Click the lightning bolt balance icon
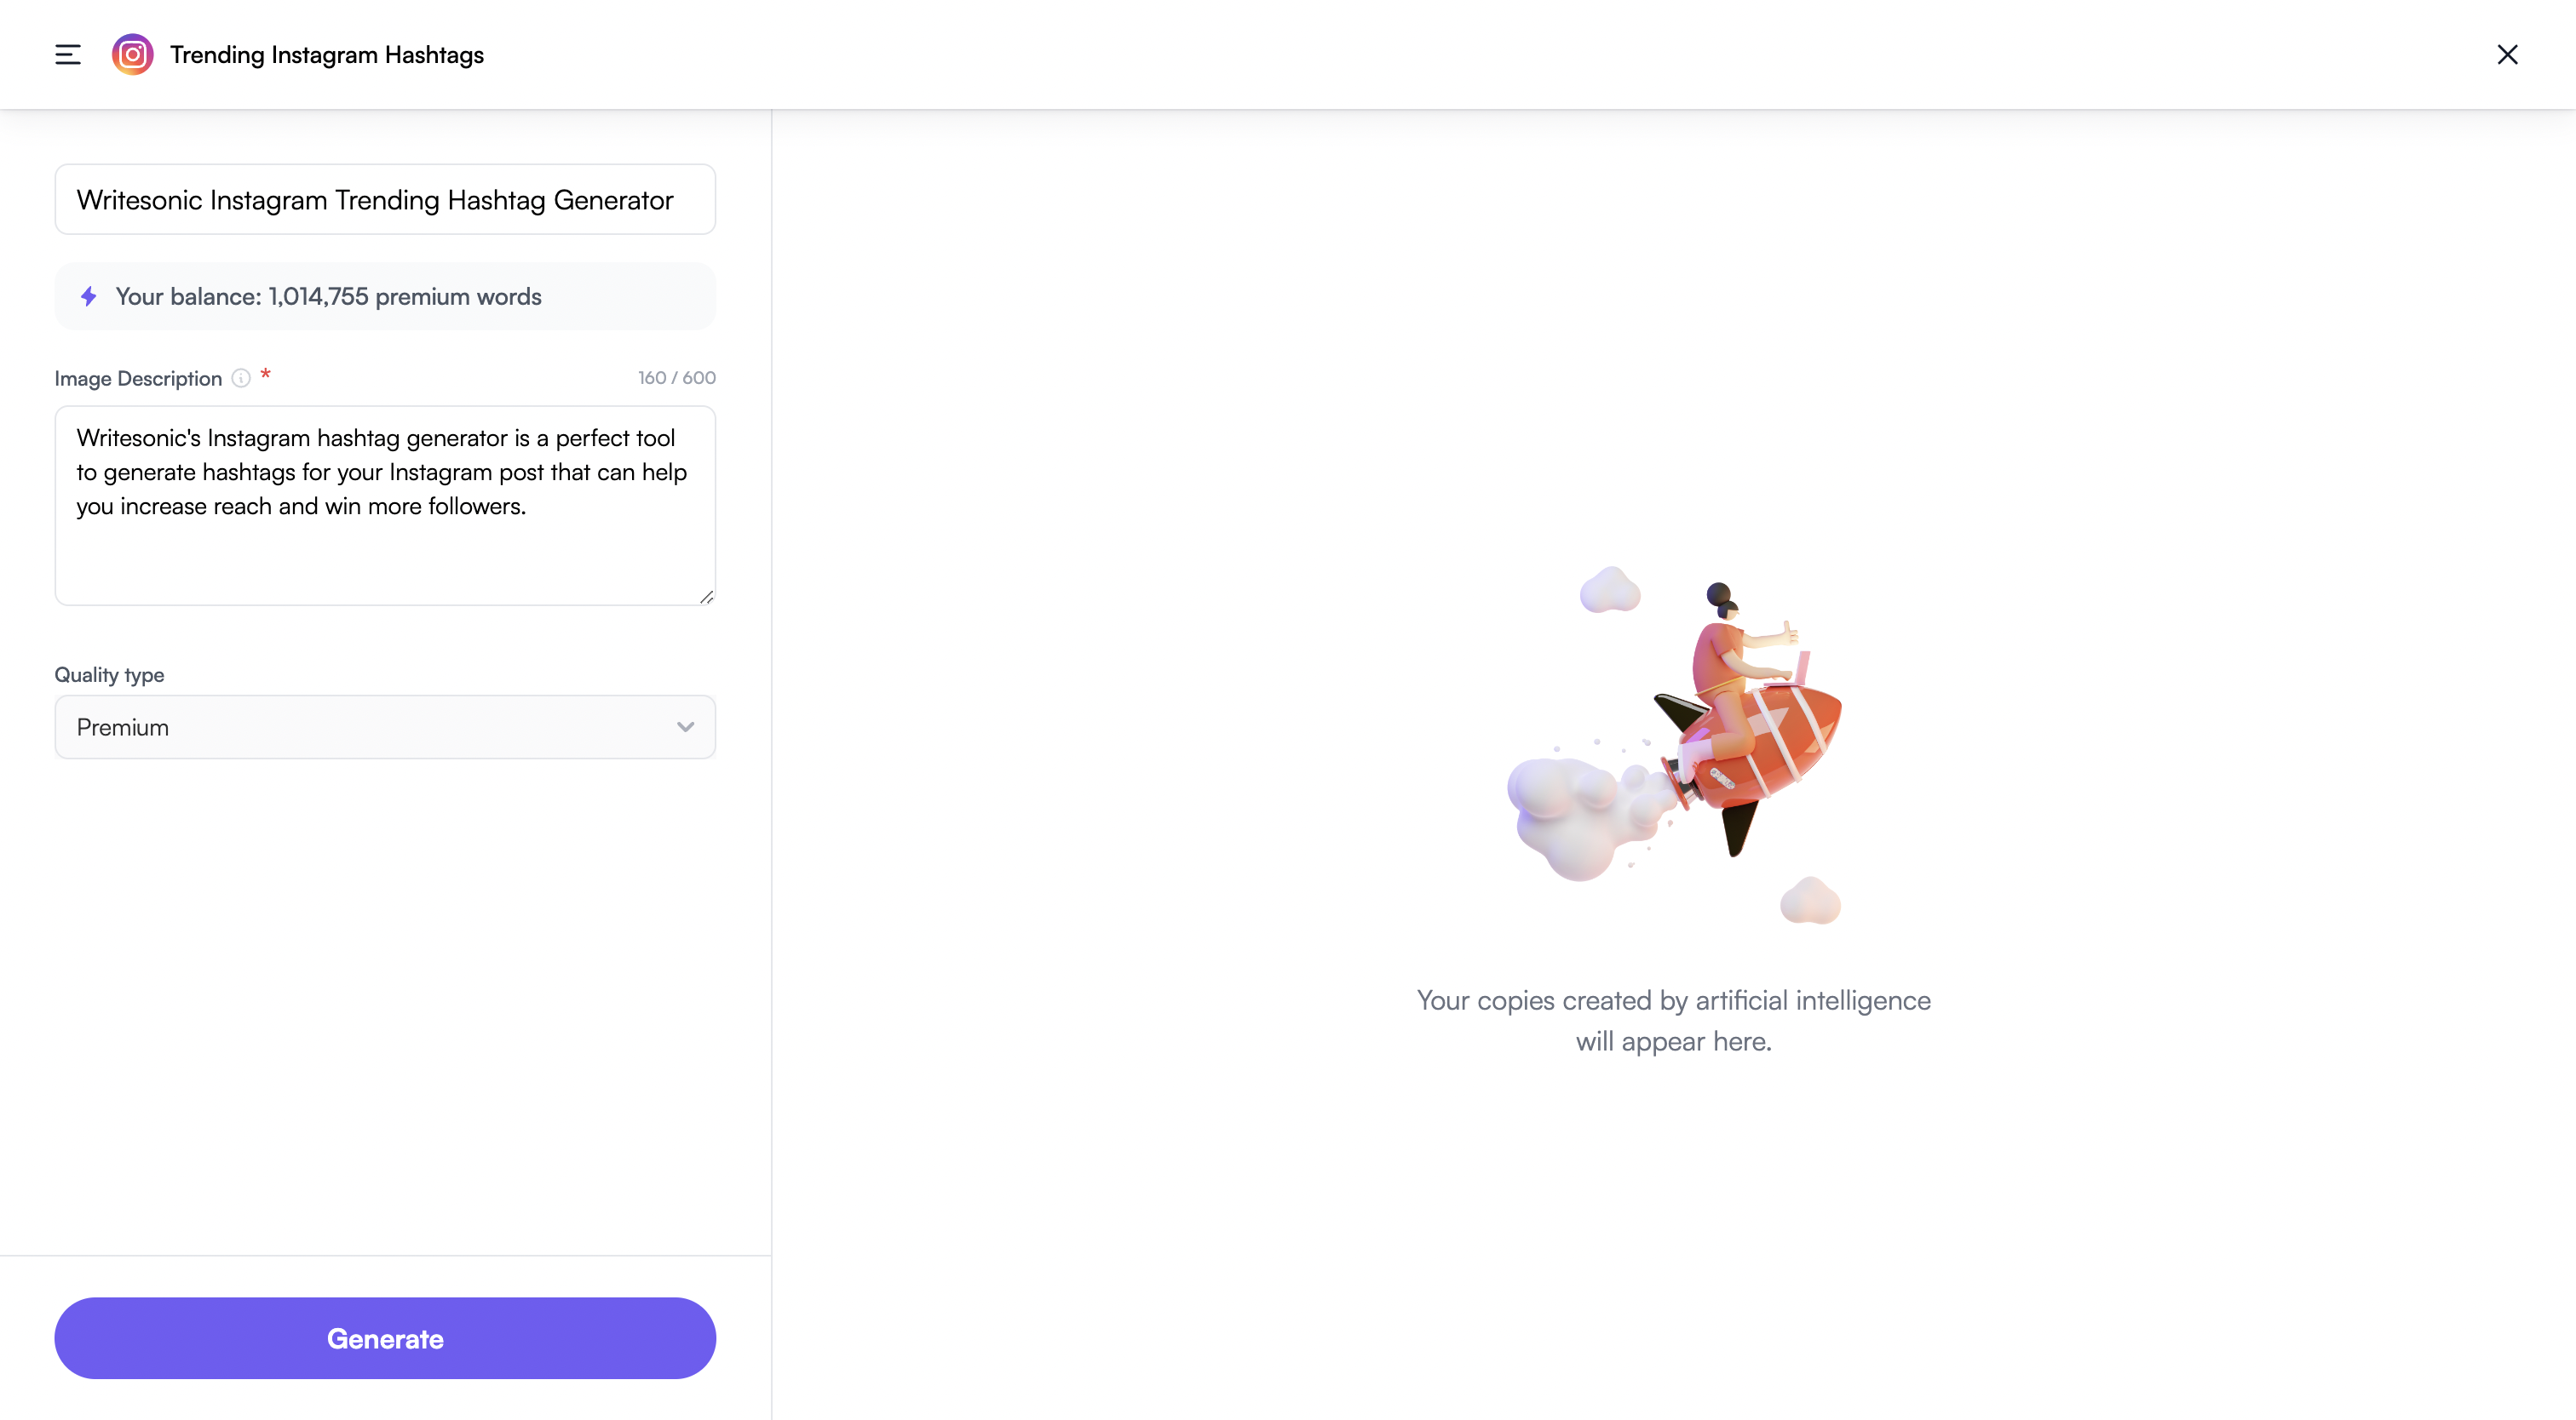 pyautogui.click(x=89, y=295)
